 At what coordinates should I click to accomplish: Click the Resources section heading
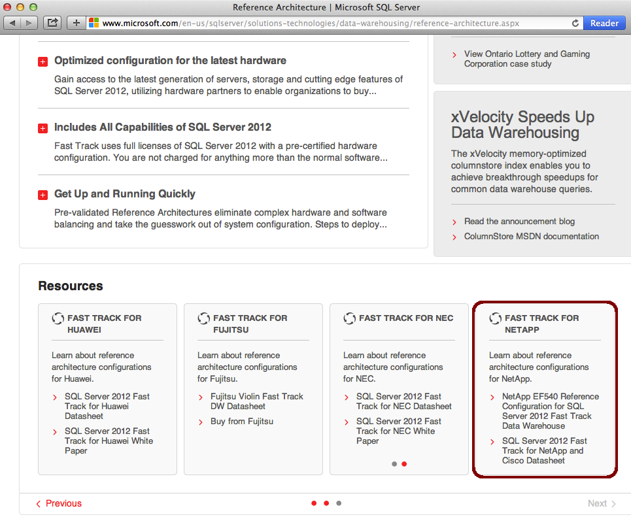click(x=71, y=286)
